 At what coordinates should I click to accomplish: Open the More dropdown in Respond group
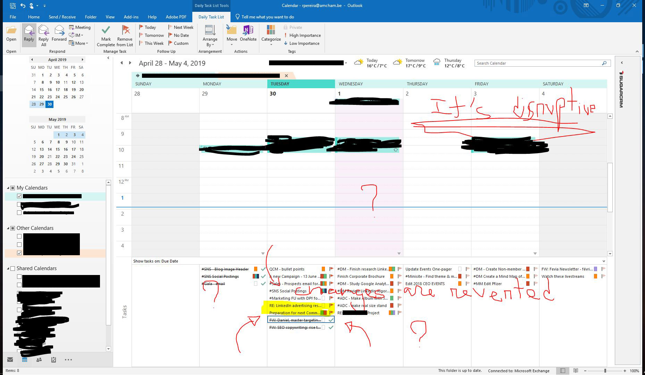tap(78, 43)
